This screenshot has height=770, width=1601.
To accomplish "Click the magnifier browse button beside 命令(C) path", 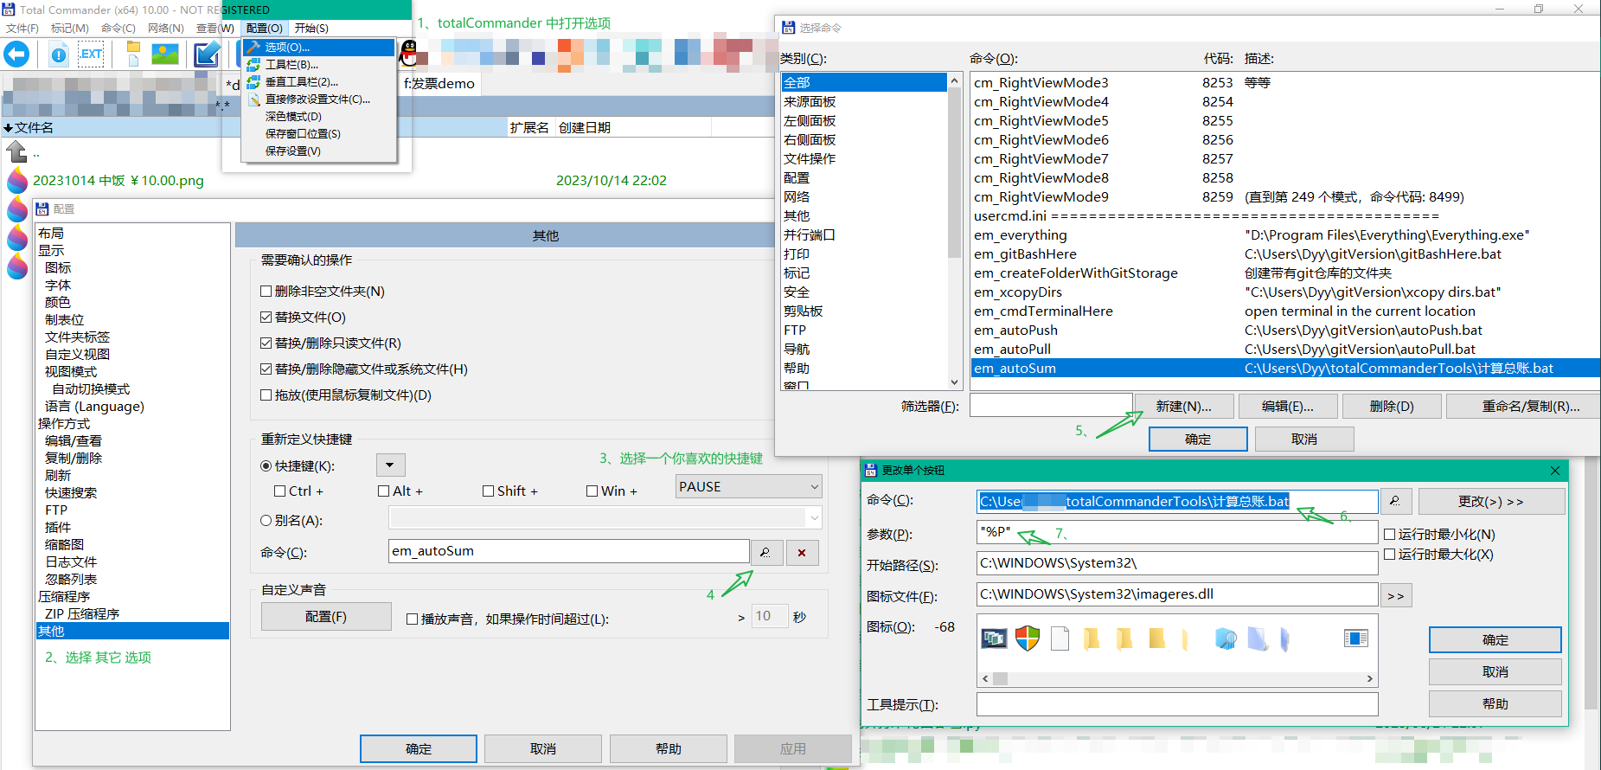I will 1395,501.
